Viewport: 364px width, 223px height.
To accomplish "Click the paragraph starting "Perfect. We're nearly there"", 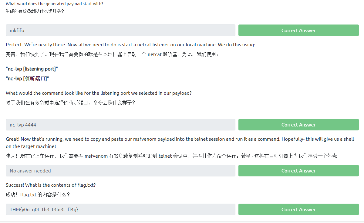I will 130,44.
